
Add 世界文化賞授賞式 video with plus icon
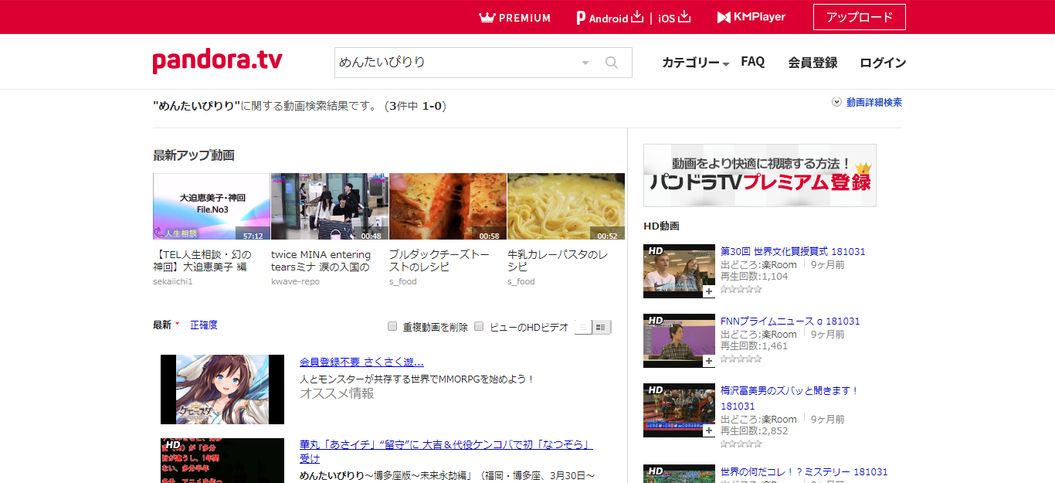[708, 291]
